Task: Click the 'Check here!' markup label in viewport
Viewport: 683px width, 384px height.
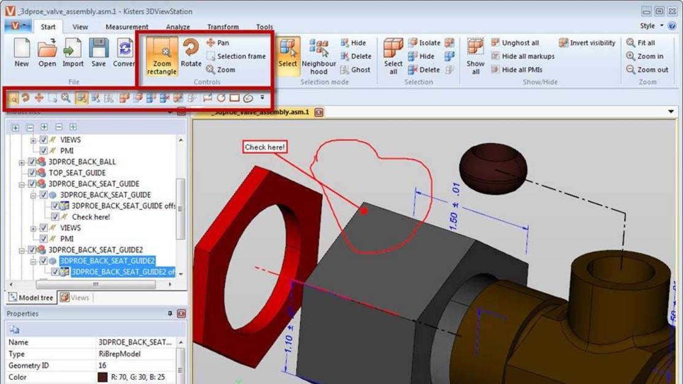Action: point(265,147)
